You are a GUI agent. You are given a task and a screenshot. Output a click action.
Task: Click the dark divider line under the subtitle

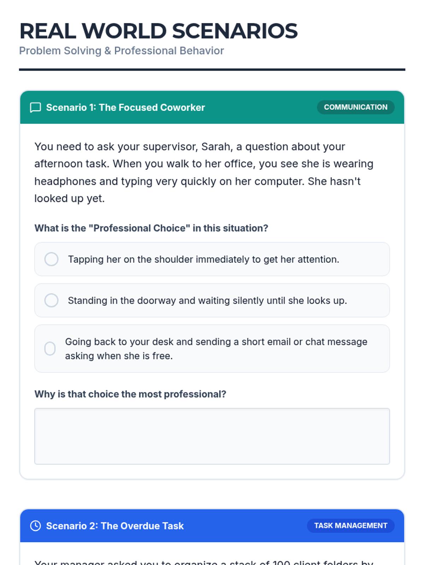click(212, 70)
